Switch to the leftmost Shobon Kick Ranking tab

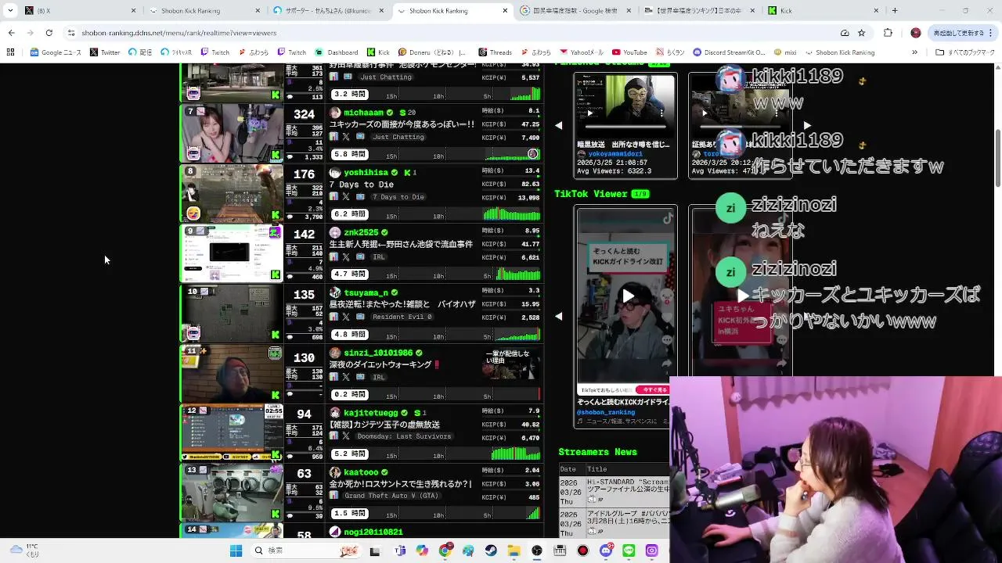tap(204, 11)
